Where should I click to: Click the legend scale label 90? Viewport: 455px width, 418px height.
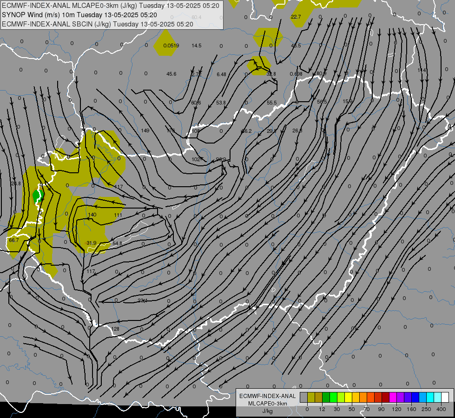[x=381, y=409]
